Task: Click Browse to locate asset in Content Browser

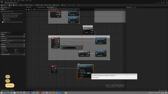Action: pos(15,5)
